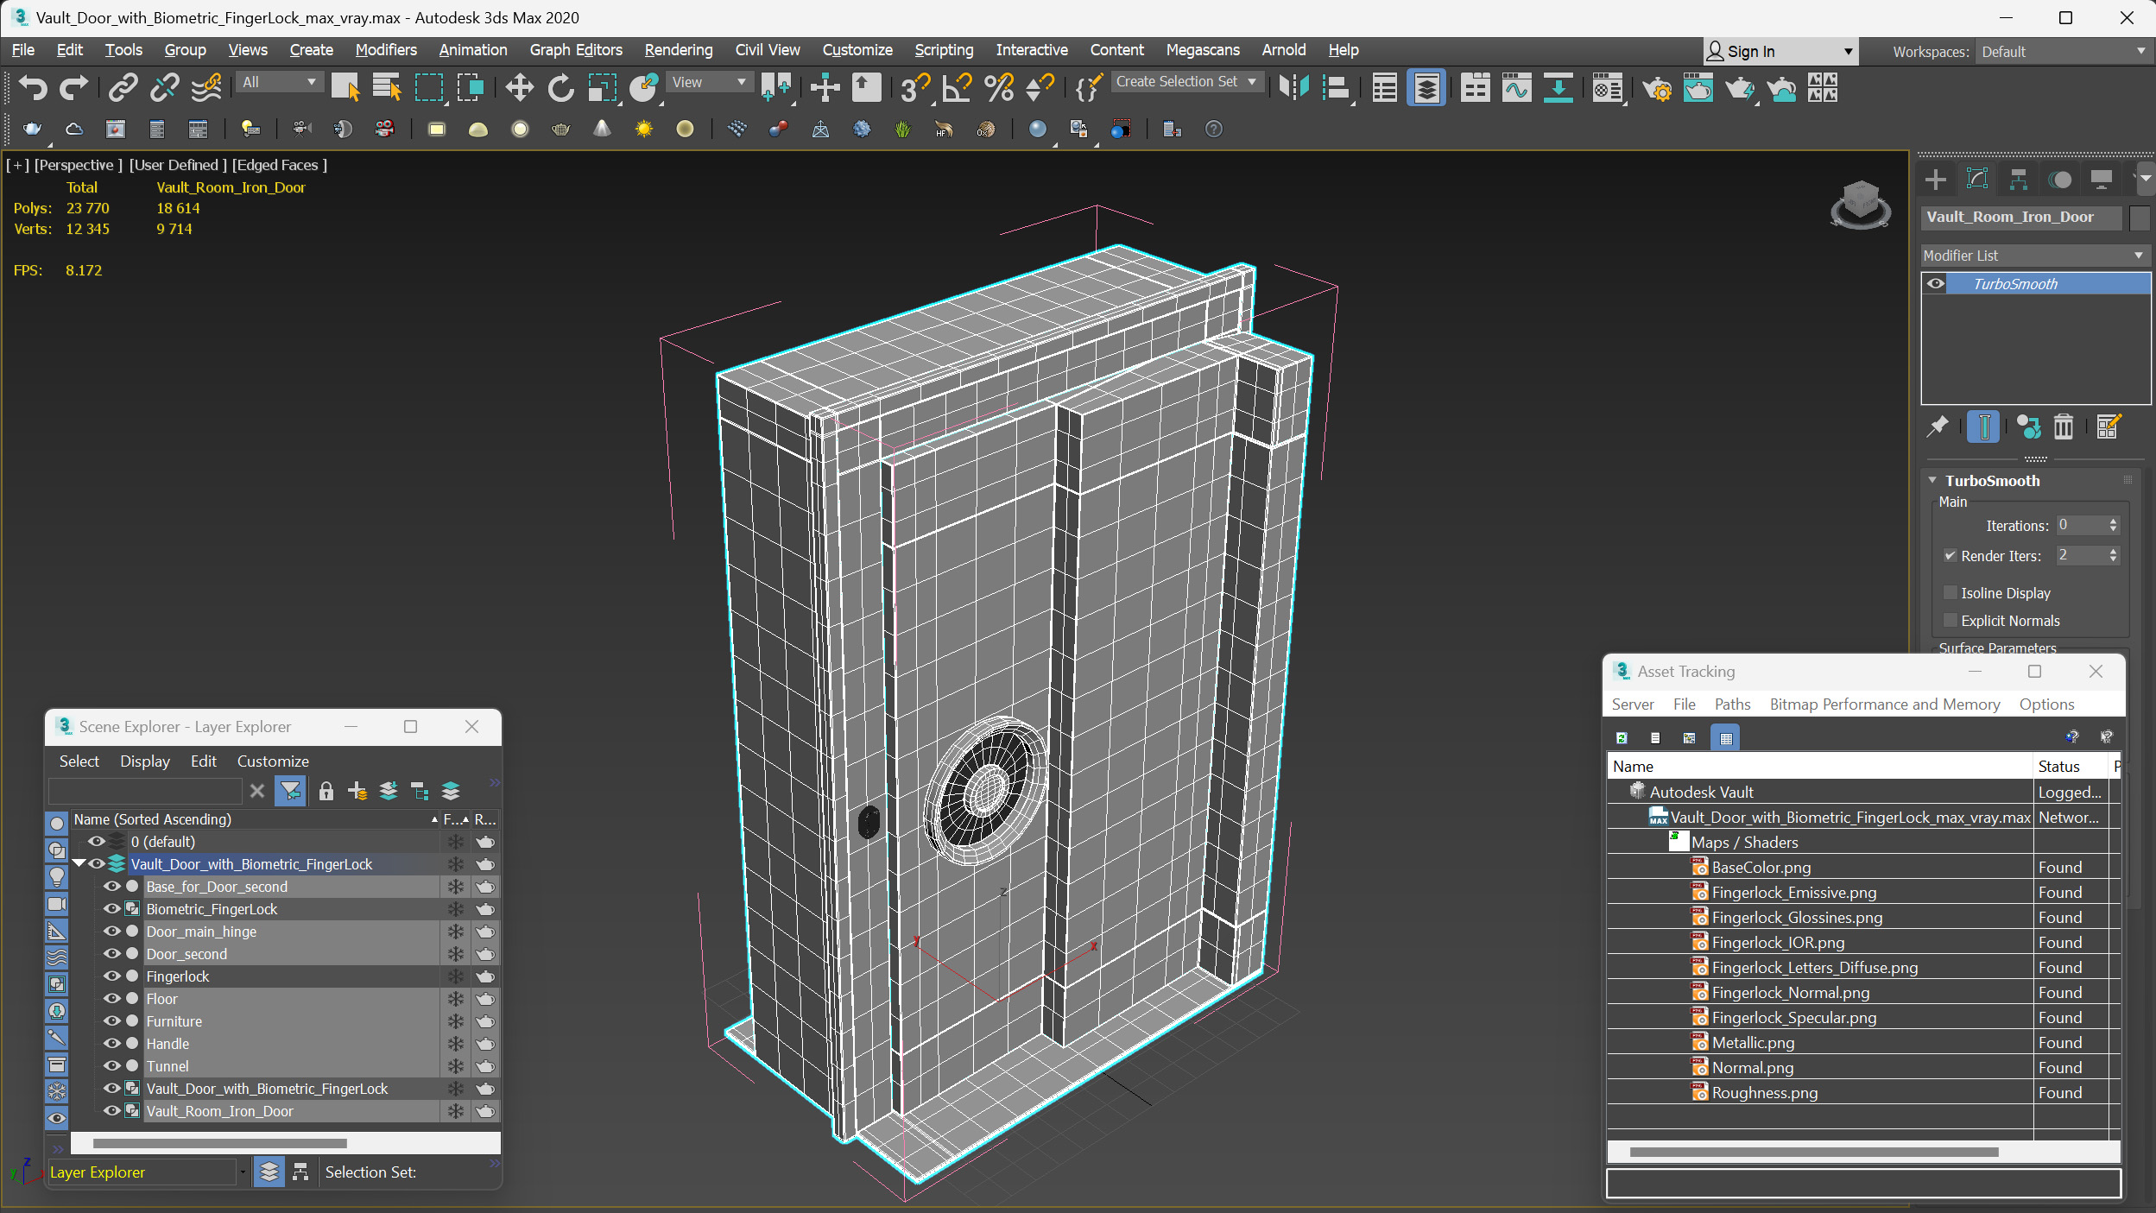This screenshot has height=1213, width=2156.
Task: Click the Iterations stepper in TurboSmooth
Action: pos(2113,526)
